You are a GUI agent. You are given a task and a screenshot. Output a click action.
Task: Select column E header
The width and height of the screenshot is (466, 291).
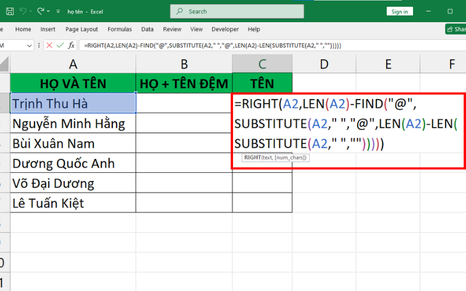point(388,63)
